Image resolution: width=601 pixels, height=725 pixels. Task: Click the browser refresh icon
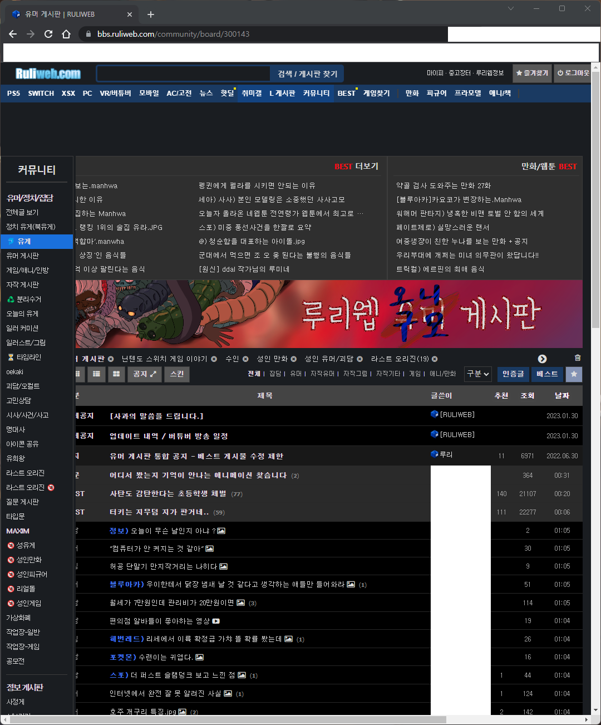pyautogui.click(x=48, y=34)
